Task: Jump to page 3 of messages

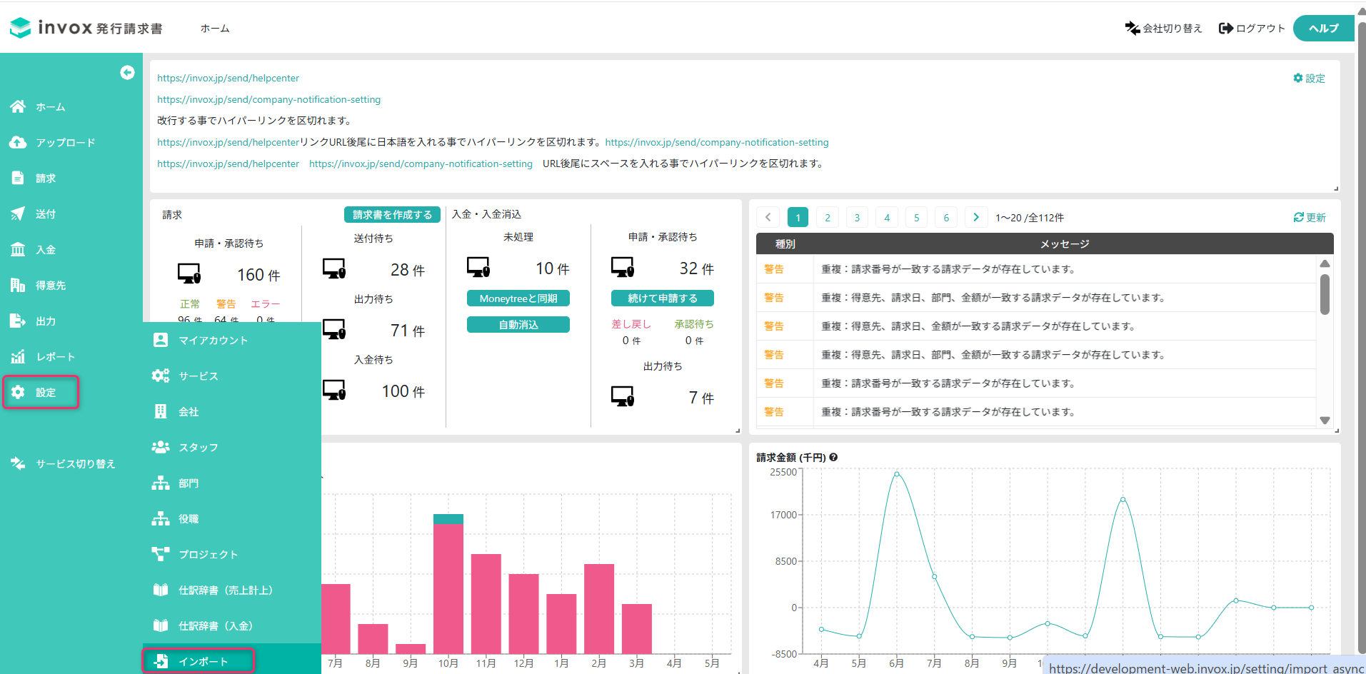Action: coord(857,217)
